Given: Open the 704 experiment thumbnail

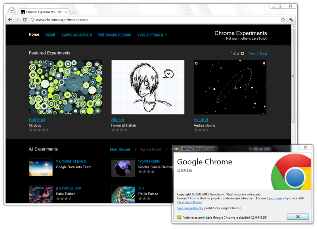Looking at the screenshot, I should point(123,194).
